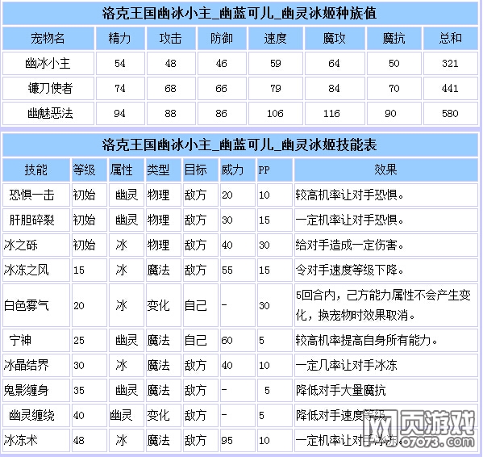The width and height of the screenshot is (483, 457).
Task: Click power value 55 for 冰冻之风
Action: pyautogui.click(x=227, y=270)
